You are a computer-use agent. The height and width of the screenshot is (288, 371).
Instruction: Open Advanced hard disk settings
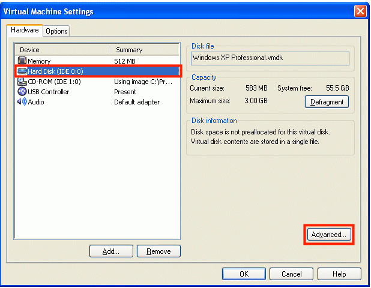(329, 235)
